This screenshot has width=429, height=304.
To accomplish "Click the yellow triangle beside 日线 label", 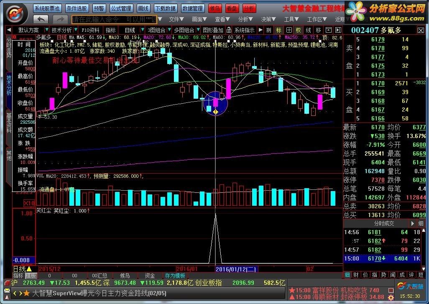I will click(x=29, y=269).
